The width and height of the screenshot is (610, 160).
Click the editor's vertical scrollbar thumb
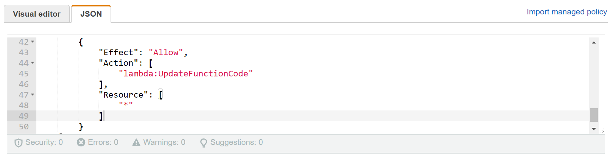click(594, 115)
